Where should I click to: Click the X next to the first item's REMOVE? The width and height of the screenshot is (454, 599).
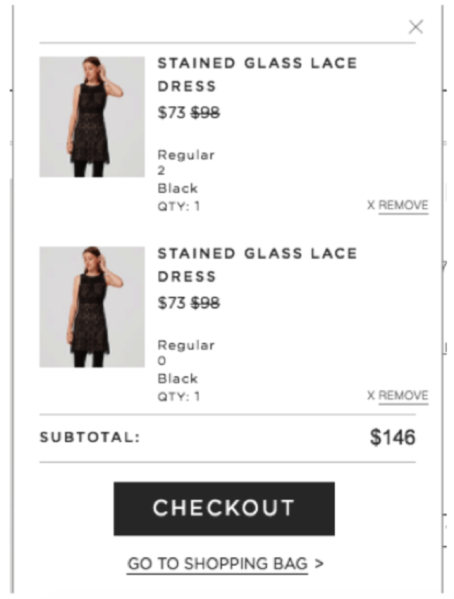point(370,205)
